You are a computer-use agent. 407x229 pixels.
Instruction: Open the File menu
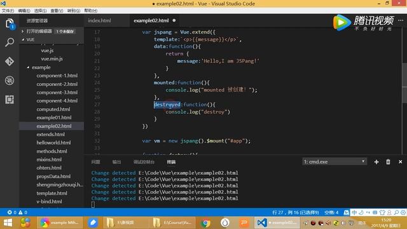8,11
